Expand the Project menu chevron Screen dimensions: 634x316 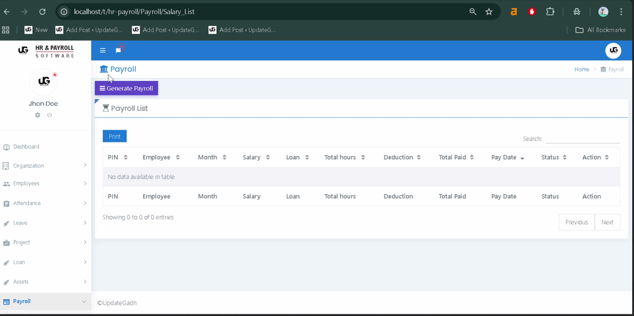85,242
